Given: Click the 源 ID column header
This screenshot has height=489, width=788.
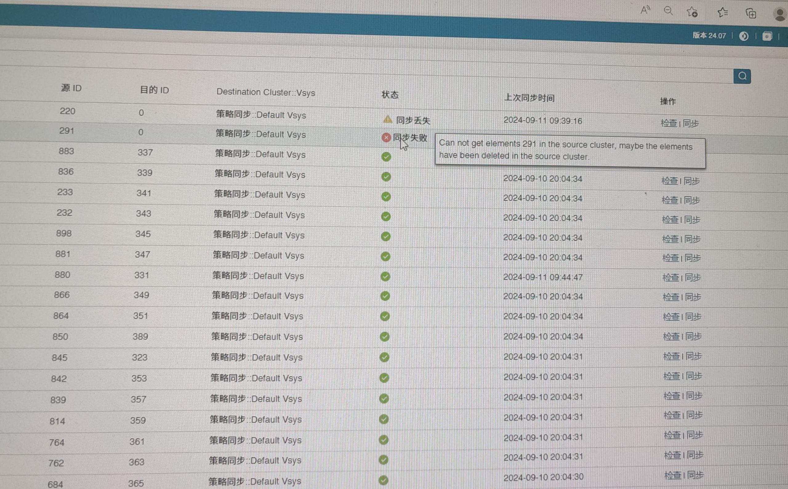Looking at the screenshot, I should (71, 88).
